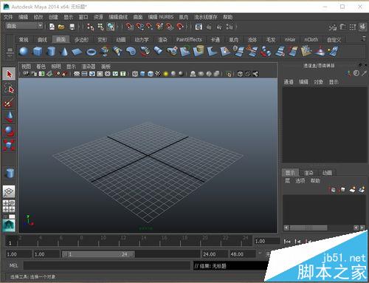Image resolution: width=369 pixels, height=283 pixels.
Task: Toggle Channel Box display in status line
Action: [x=362, y=27]
